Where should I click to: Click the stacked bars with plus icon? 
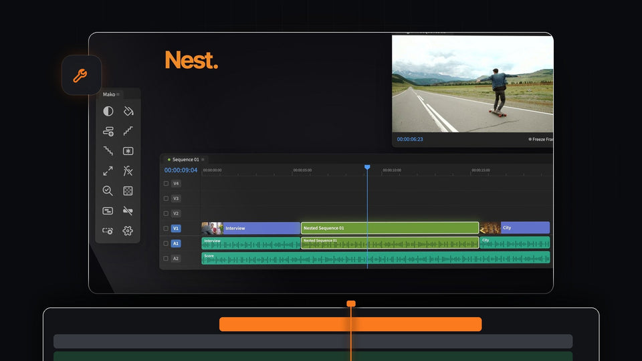108,131
